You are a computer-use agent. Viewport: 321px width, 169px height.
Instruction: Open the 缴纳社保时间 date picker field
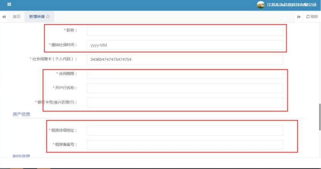coord(184,45)
